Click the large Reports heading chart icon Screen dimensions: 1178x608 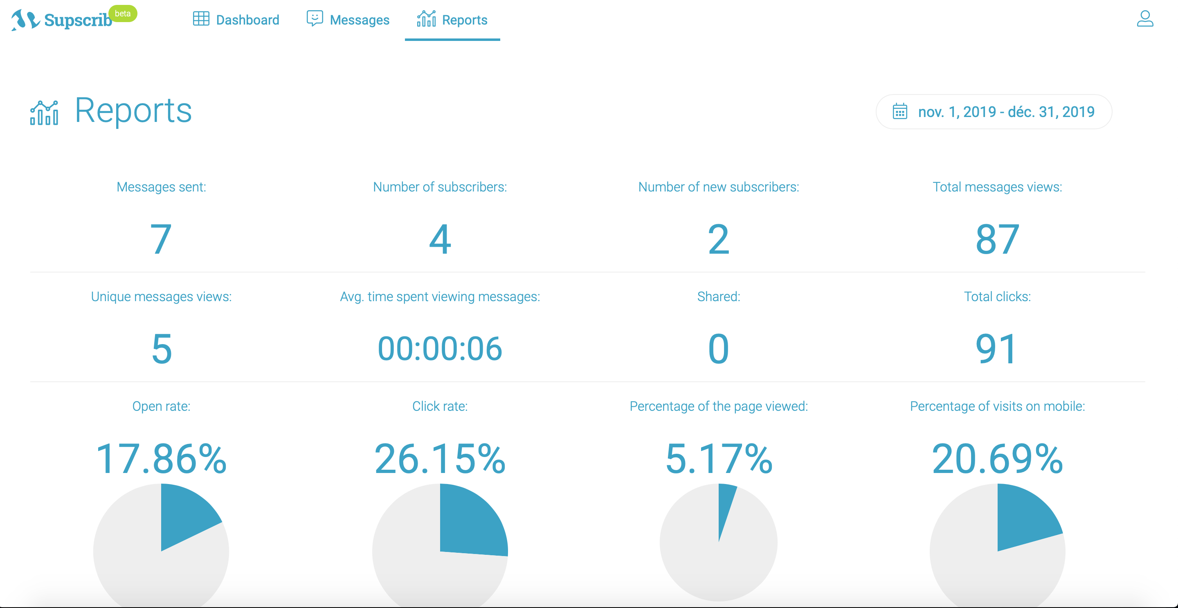(44, 113)
